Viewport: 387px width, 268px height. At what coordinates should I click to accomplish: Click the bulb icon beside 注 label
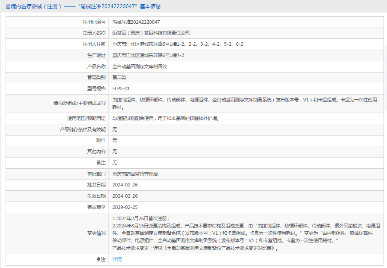click(x=99, y=259)
